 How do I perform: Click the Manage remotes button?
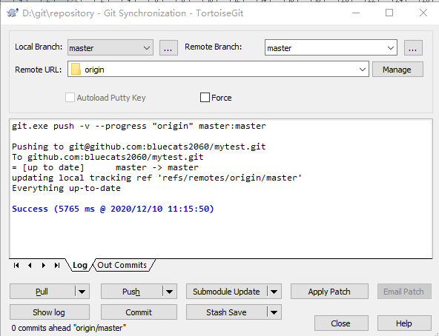(x=397, y=70)
